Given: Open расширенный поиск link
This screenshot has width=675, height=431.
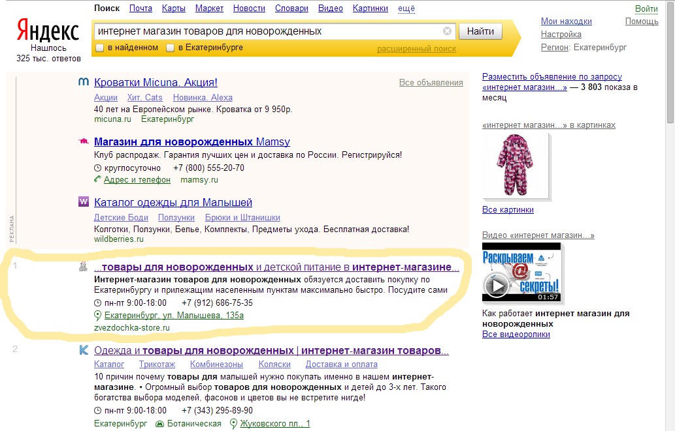Looking at the screenshot, I should click(416, 49).
